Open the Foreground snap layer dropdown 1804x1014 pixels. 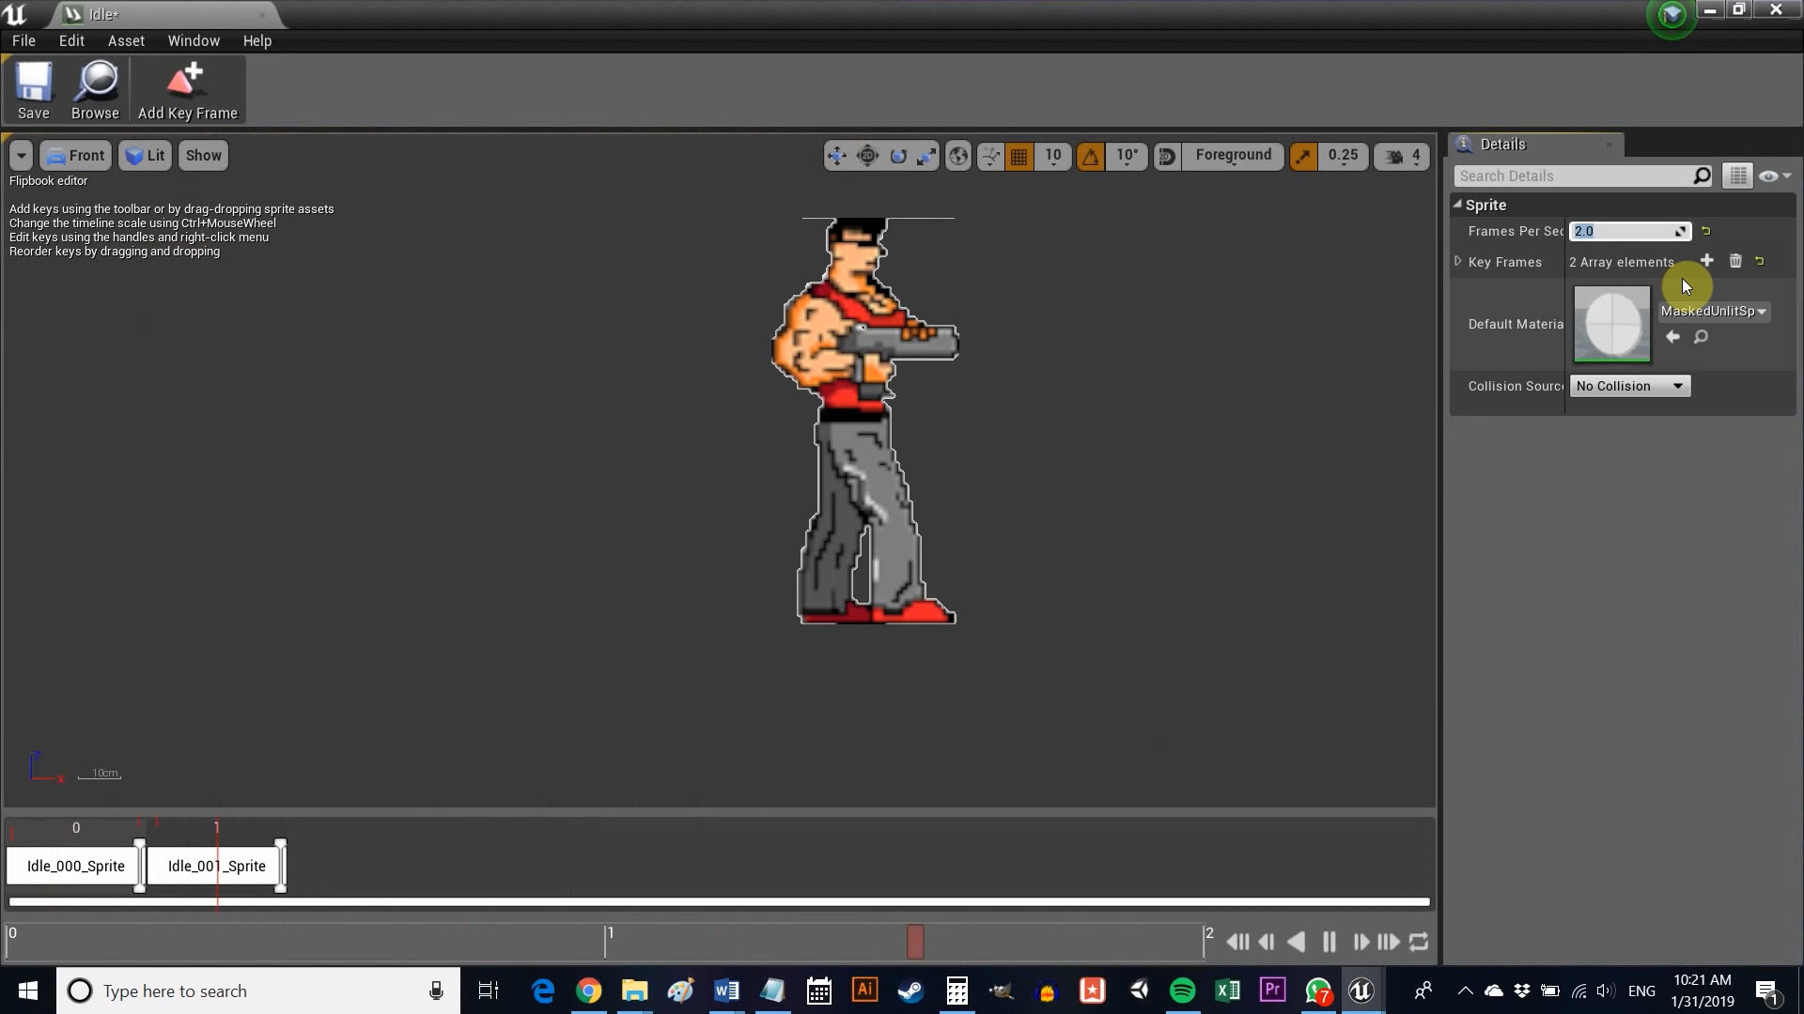1233,156
